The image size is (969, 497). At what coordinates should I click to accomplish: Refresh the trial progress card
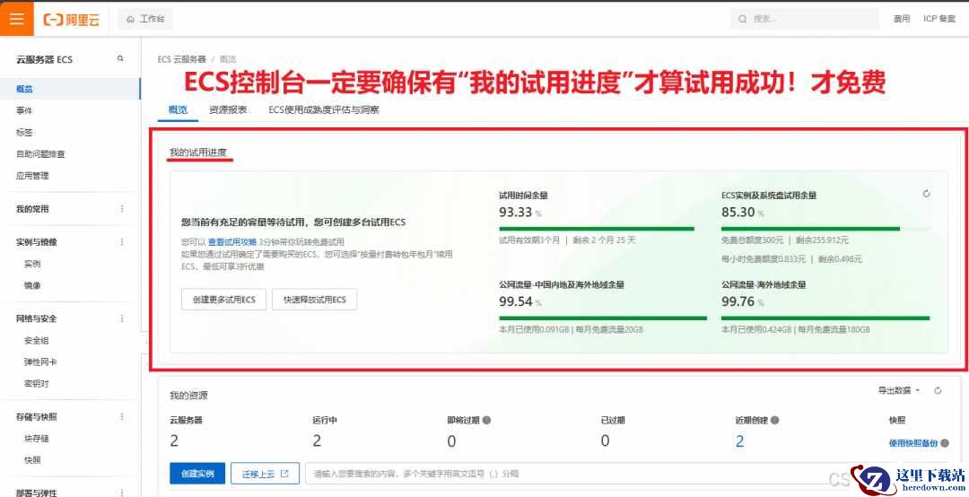pos(926,194)
